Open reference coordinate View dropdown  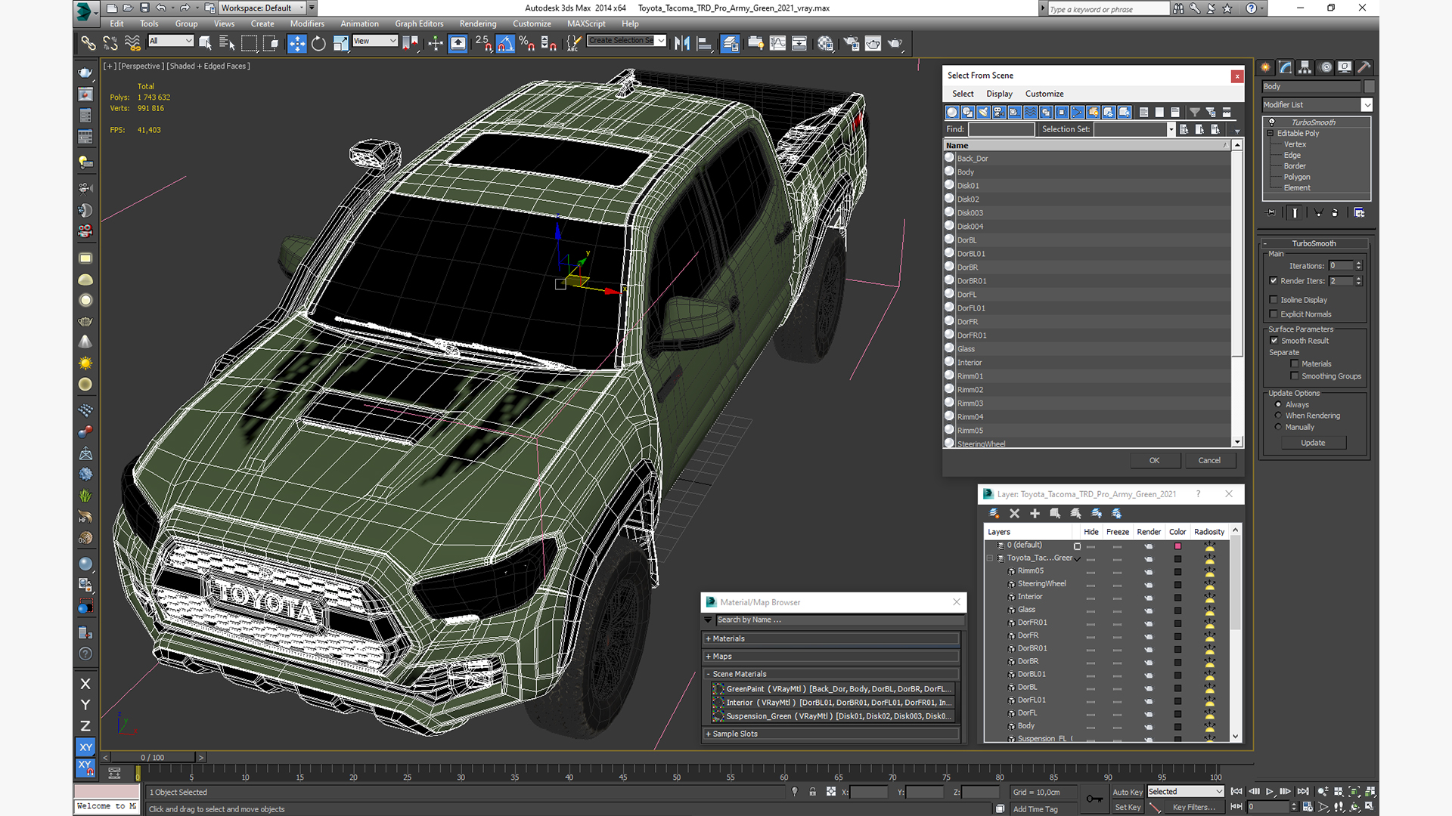pos(374,41)
